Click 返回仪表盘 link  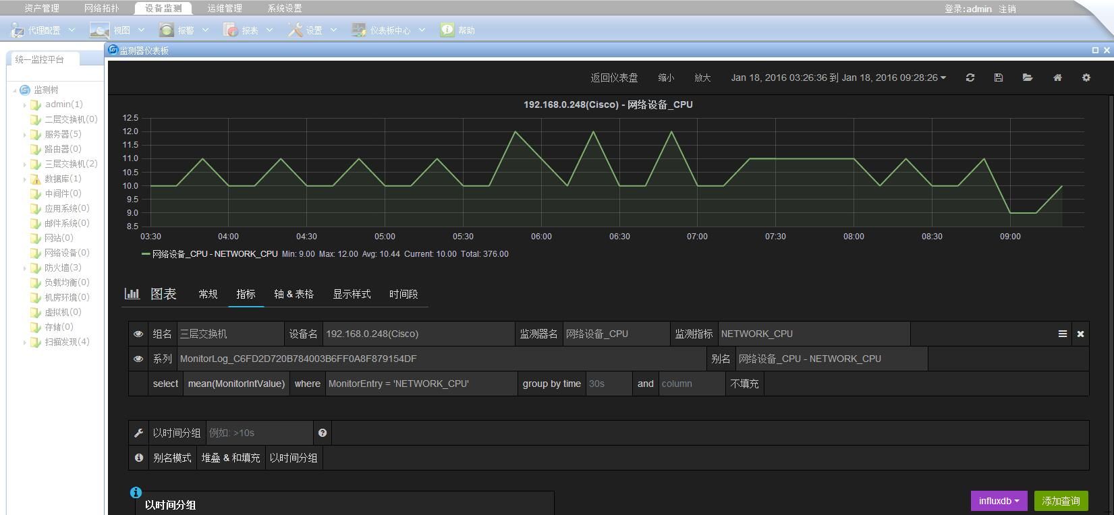(614, 78)
